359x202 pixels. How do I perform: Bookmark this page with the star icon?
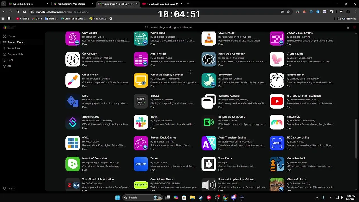click(288, 12)
